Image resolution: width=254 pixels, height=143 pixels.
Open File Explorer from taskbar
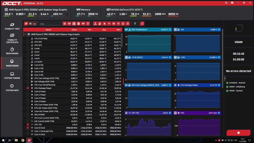[x=16, y=140]
